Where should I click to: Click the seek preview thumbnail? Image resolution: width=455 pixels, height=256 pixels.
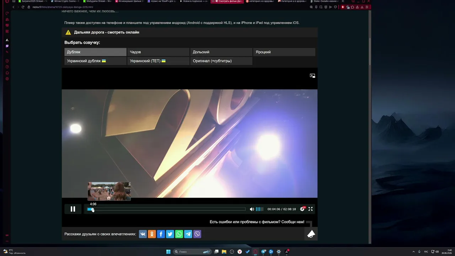(109, 191)
